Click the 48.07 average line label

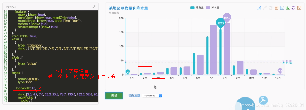[289, 61]
